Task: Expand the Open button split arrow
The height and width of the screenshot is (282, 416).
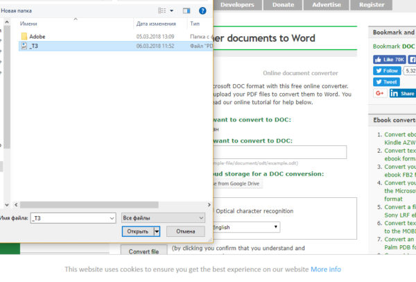Action: pos(157,231)
